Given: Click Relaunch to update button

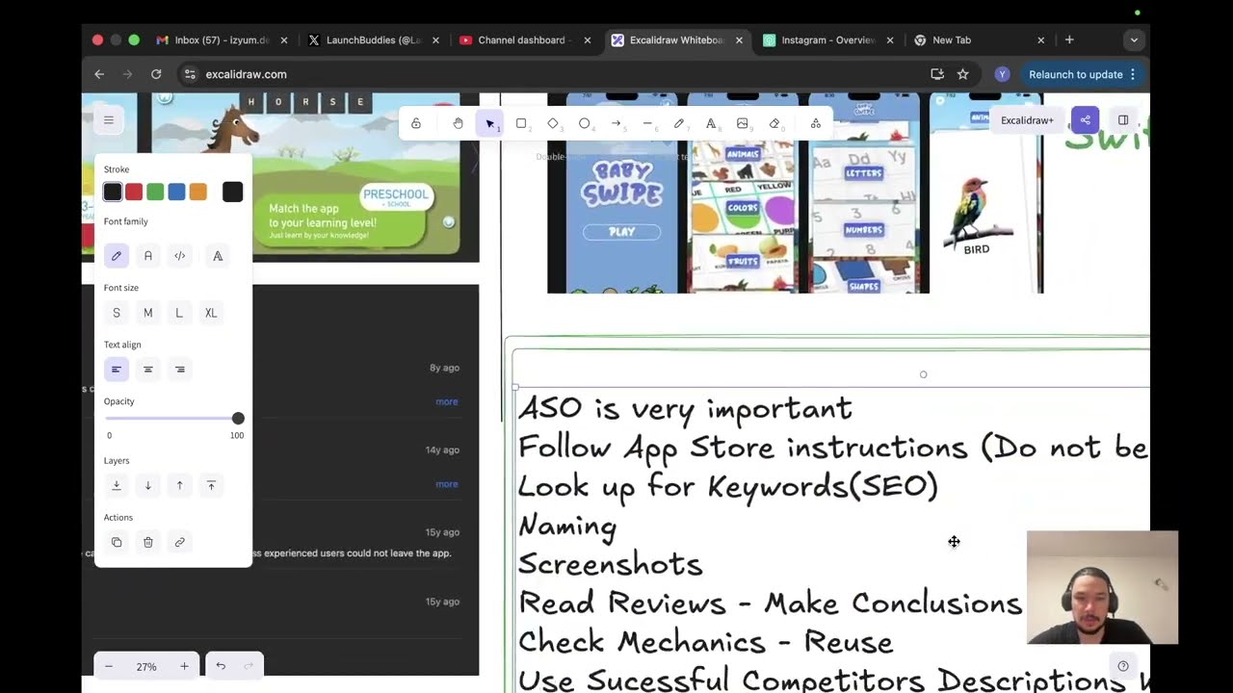Looking at the screenshot, I should (x=1083, y=74).
